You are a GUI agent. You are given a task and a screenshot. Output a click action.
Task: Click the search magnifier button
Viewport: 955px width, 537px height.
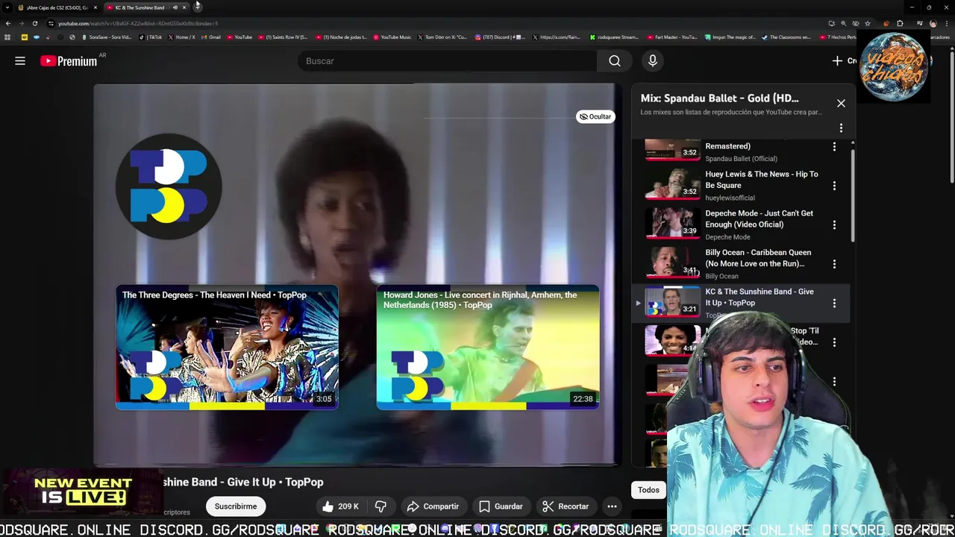(615, 61)
